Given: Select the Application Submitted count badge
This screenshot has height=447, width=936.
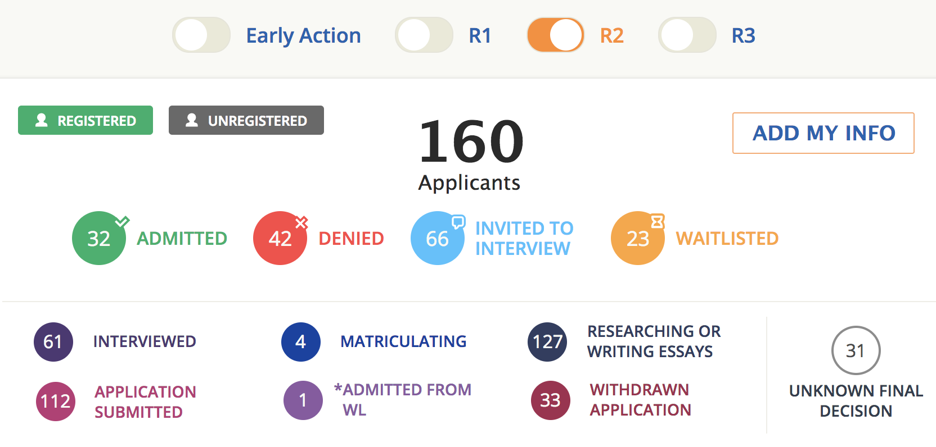Looking at the screenshot, I should (56, 401).
